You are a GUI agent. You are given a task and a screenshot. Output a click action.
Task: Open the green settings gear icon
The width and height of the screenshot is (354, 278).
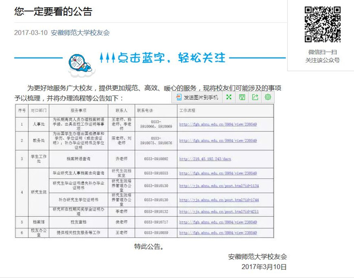268,97
